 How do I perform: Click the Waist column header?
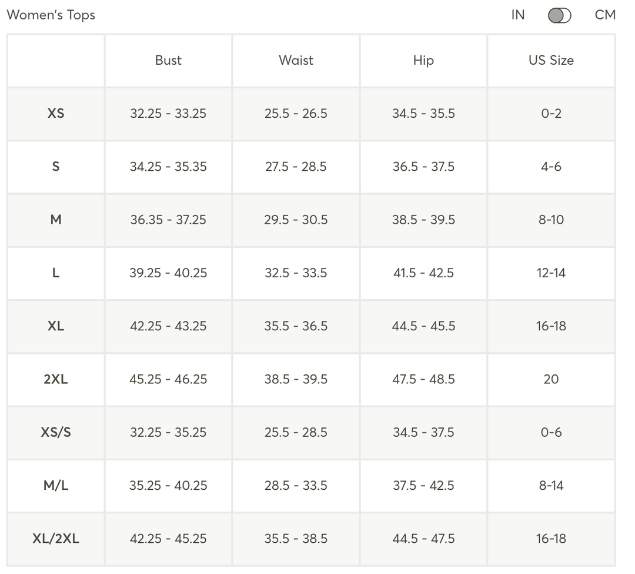click(296, 60)
